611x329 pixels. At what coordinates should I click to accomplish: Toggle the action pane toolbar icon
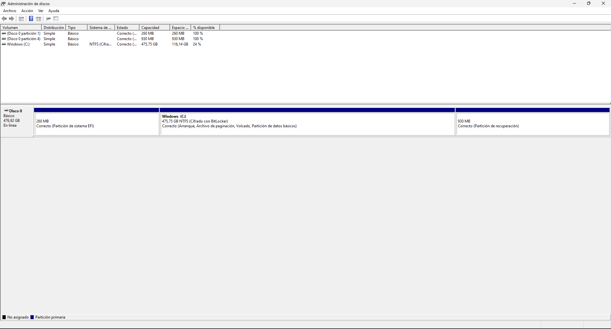(39, 18)
